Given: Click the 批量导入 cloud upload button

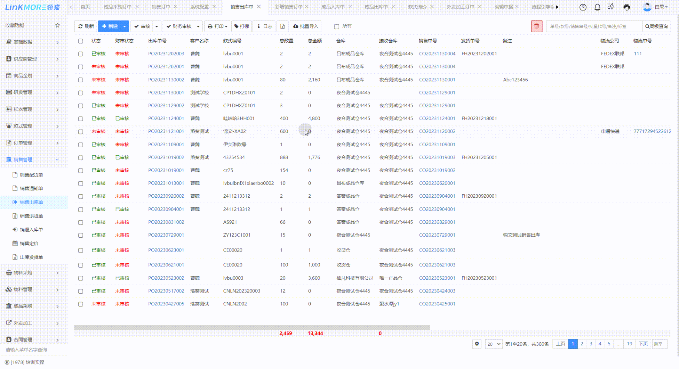Looking at the screenshot, I should (x=305, y=26).
